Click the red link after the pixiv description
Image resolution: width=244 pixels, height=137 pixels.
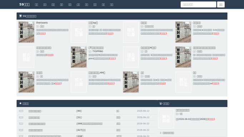click(x=112, y=59)
